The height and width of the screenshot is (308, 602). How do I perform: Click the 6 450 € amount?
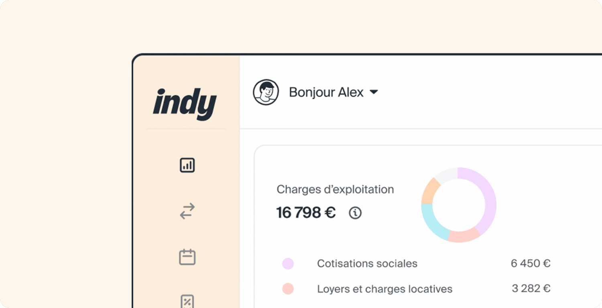531,263
